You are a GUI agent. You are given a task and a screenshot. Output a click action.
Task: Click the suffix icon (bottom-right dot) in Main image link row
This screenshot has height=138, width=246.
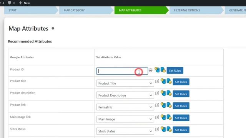tap(169, 117)
